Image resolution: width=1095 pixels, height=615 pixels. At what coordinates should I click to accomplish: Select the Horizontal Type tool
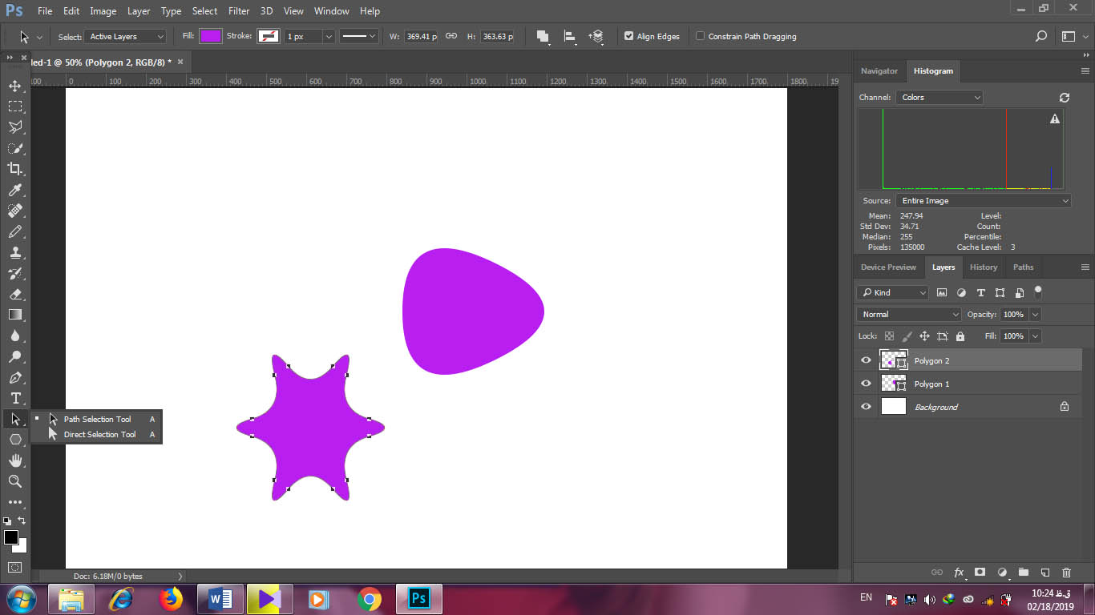(15, 398)
